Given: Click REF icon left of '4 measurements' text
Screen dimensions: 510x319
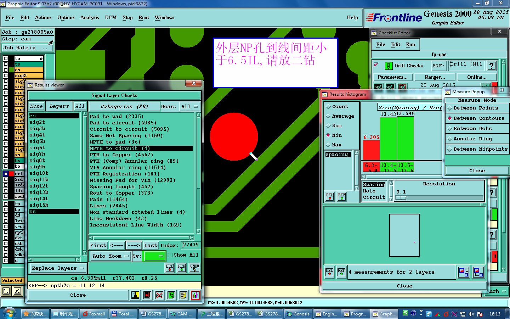Looking at the screenshot, I should coord(341,272).
